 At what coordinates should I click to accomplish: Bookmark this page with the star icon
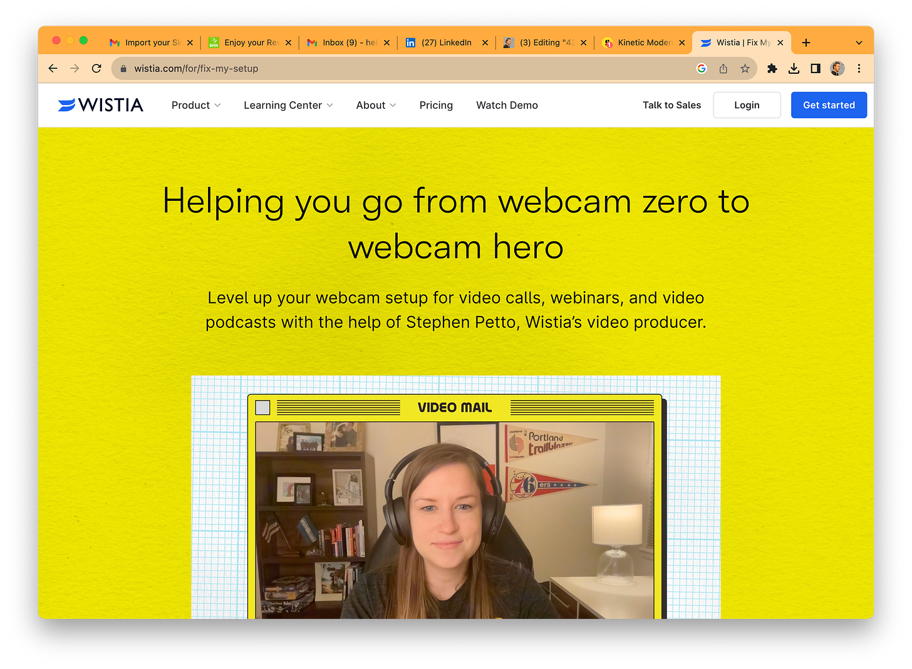point(745,69)
